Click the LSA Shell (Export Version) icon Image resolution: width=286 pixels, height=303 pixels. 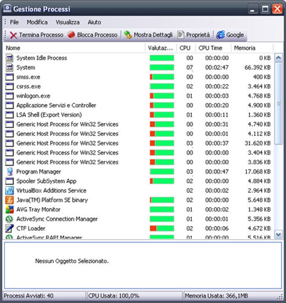click(x=9, y=115)
